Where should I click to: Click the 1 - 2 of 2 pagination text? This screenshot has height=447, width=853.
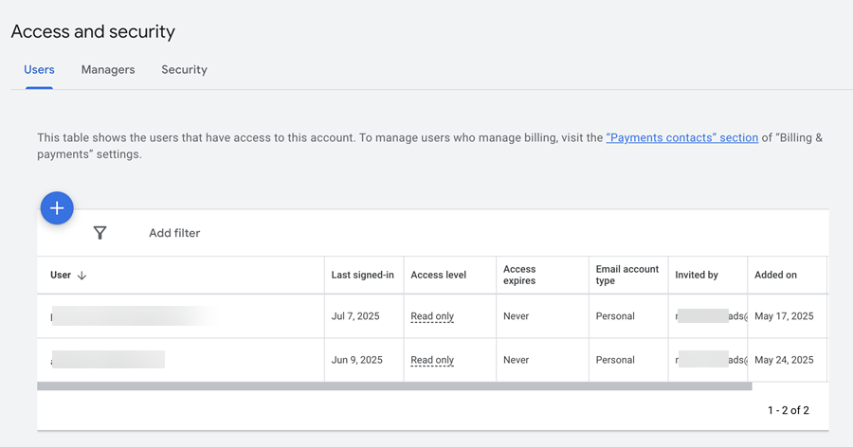[x=789, y=410]
